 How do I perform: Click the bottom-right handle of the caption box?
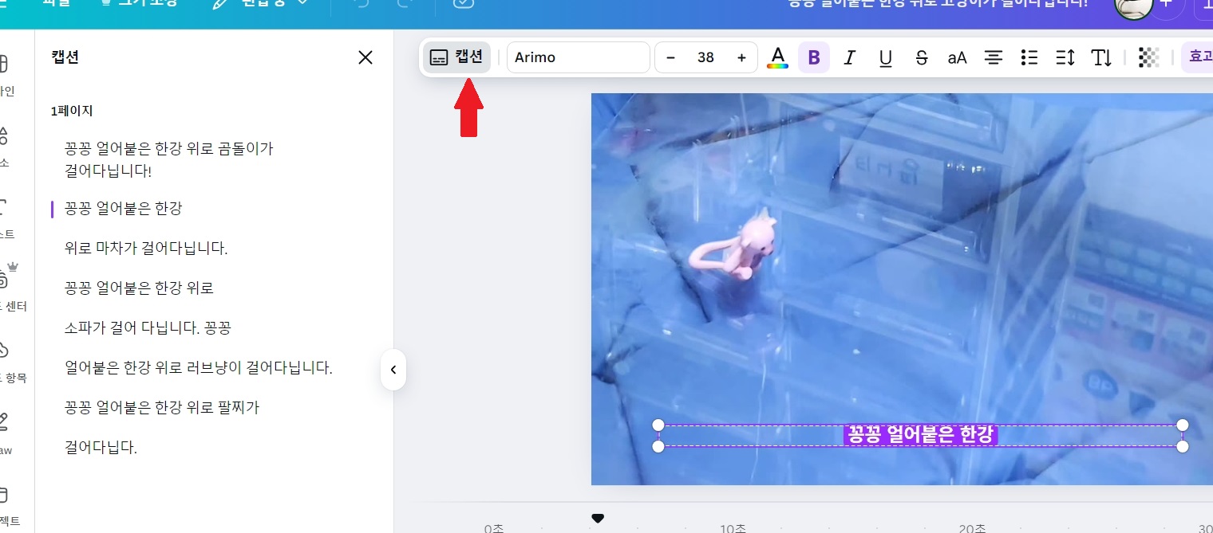[x=1183, y=446]
